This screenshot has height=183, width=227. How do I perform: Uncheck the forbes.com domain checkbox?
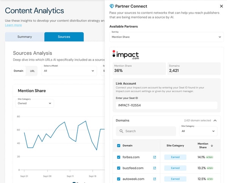(119, 157)
